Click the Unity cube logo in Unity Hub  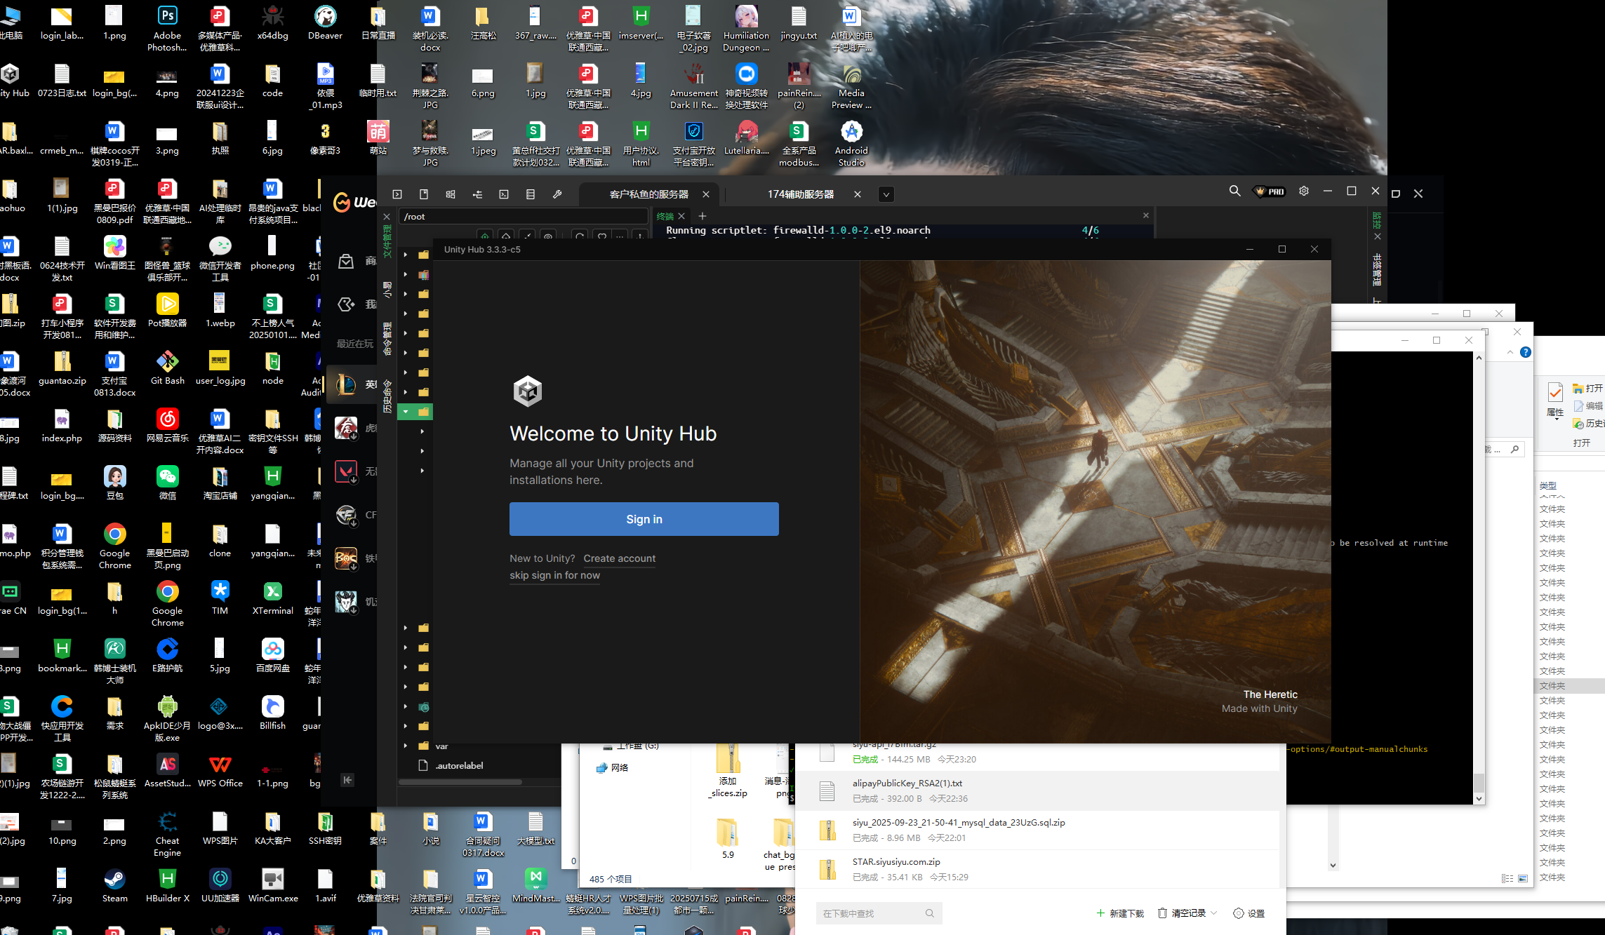coord(527,391)
